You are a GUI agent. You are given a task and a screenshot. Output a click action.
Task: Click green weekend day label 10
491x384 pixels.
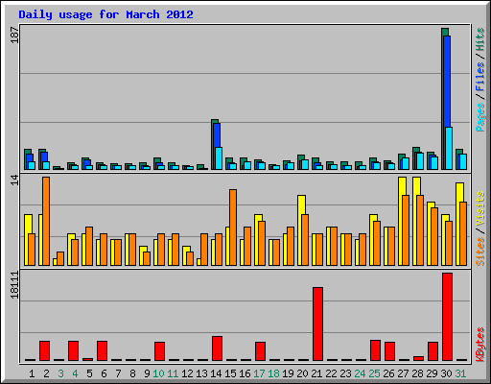point(158,373)
